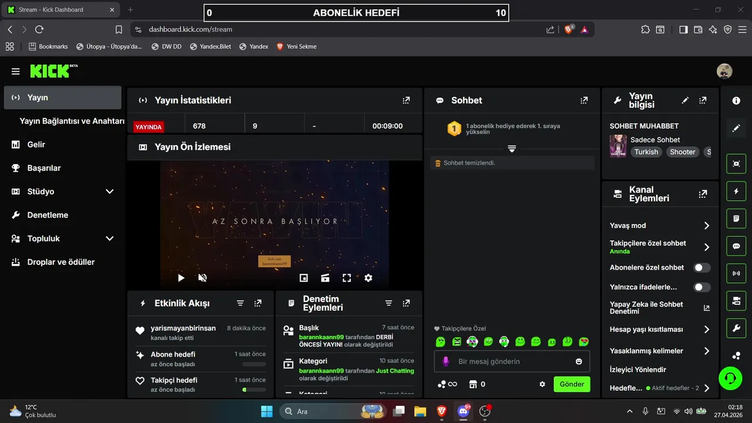The width and height of the screenshot is (752, 423).
Task: Enter fullscreen in the stream preview
Action: click(347, 278)
